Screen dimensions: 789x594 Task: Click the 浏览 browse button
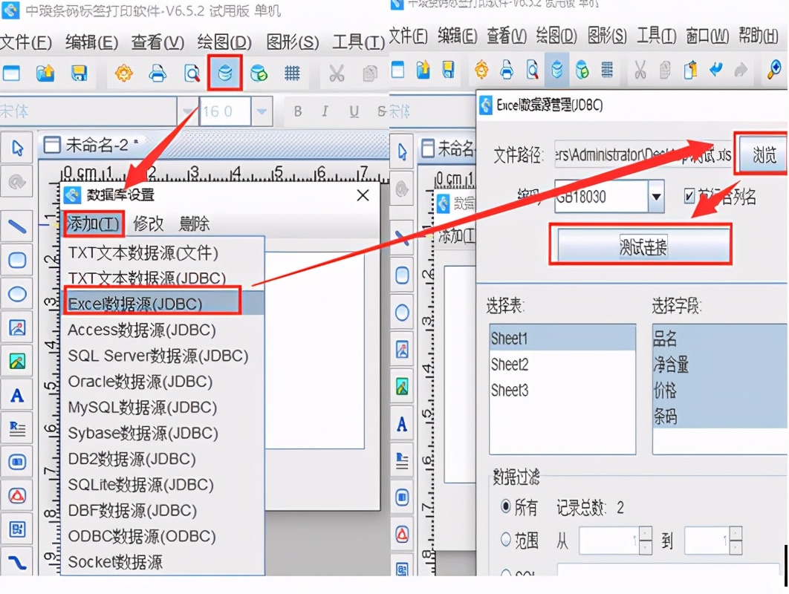point(764,155)
